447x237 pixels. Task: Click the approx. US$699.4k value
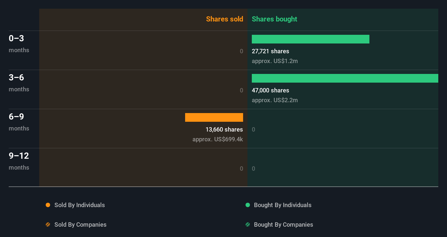coord(218,139)
